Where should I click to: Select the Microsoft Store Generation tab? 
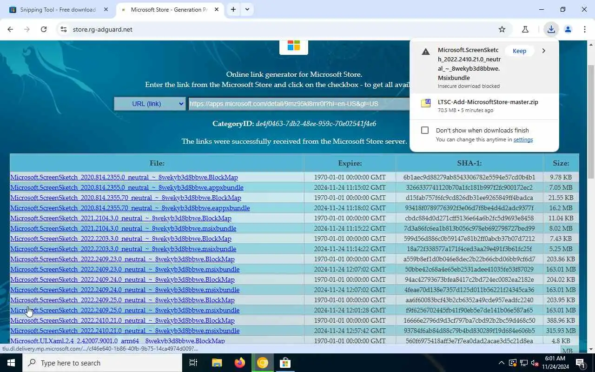coord(169,9)
